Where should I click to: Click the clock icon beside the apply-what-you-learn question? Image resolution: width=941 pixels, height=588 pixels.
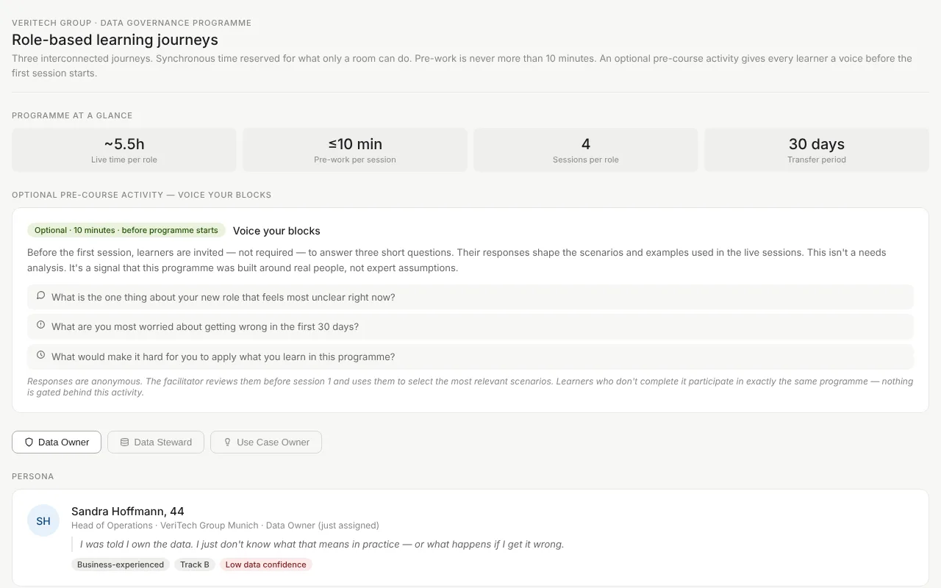[x=41, y=356]
